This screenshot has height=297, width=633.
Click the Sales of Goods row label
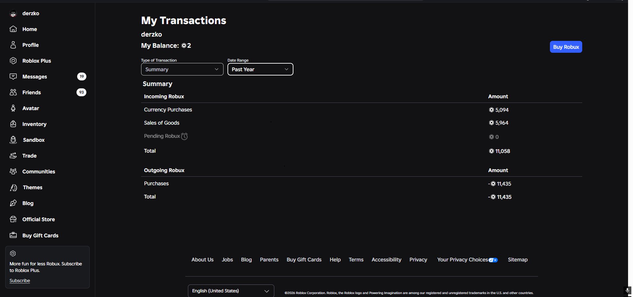click(x=162, y=123)
